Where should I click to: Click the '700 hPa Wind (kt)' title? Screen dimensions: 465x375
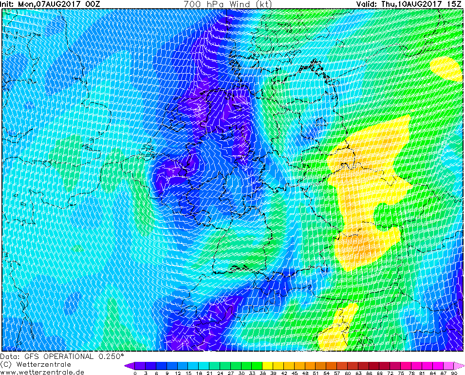coord(228,4)
